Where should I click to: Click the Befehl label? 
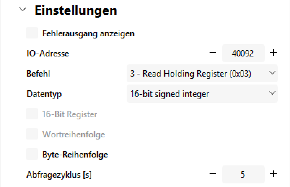point(38,74)
